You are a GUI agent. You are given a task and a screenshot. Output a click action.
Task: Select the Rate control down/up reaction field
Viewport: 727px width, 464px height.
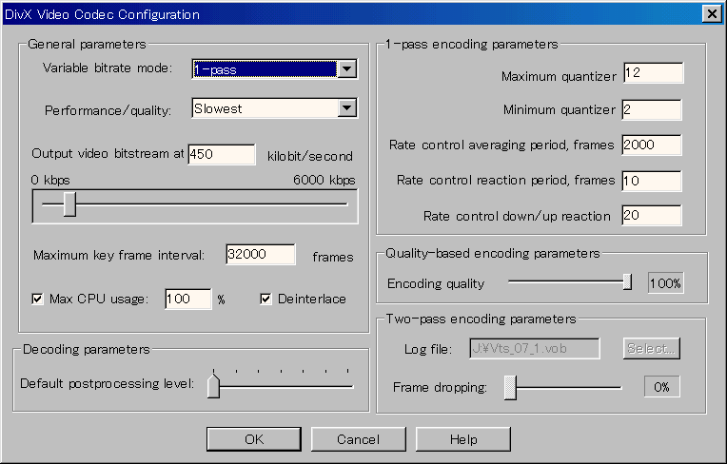pyautogui.click(x=651, y=215)
